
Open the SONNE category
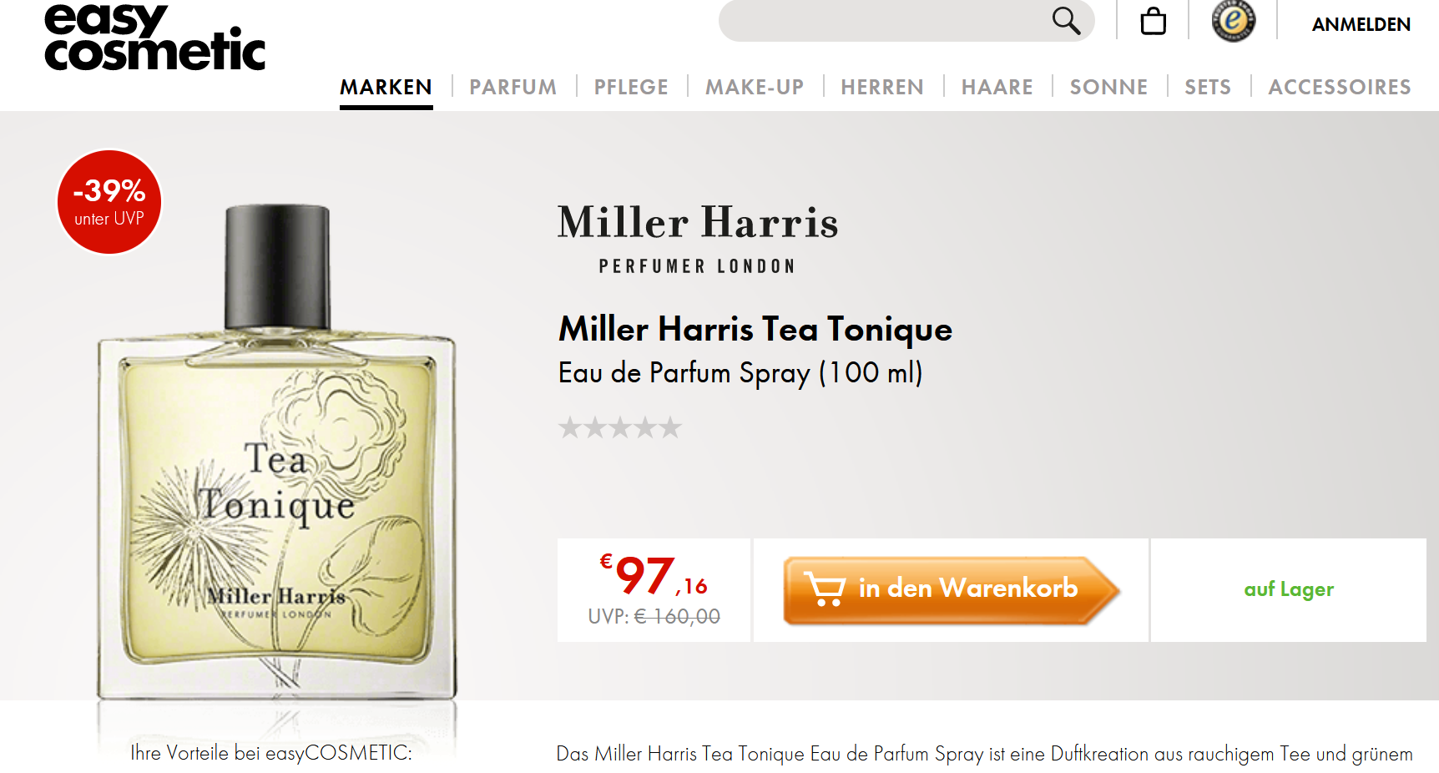(x=1108, y=88)
